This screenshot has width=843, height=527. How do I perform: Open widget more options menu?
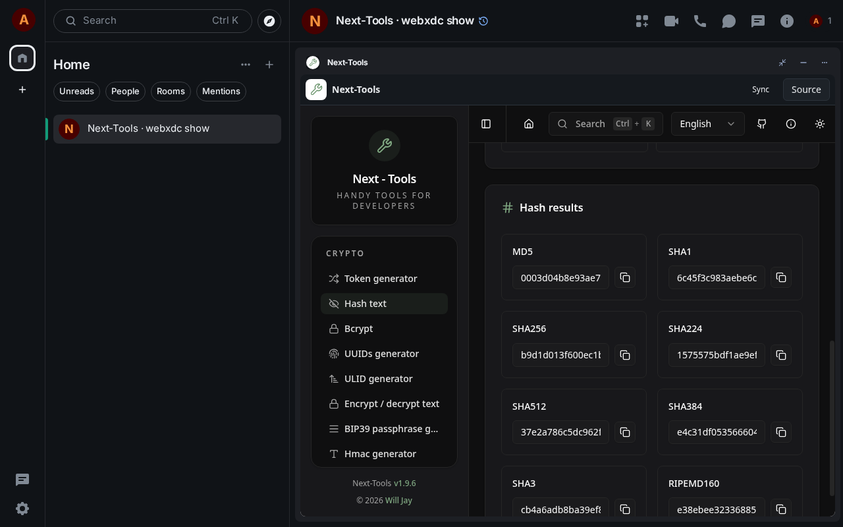point(825,63)
